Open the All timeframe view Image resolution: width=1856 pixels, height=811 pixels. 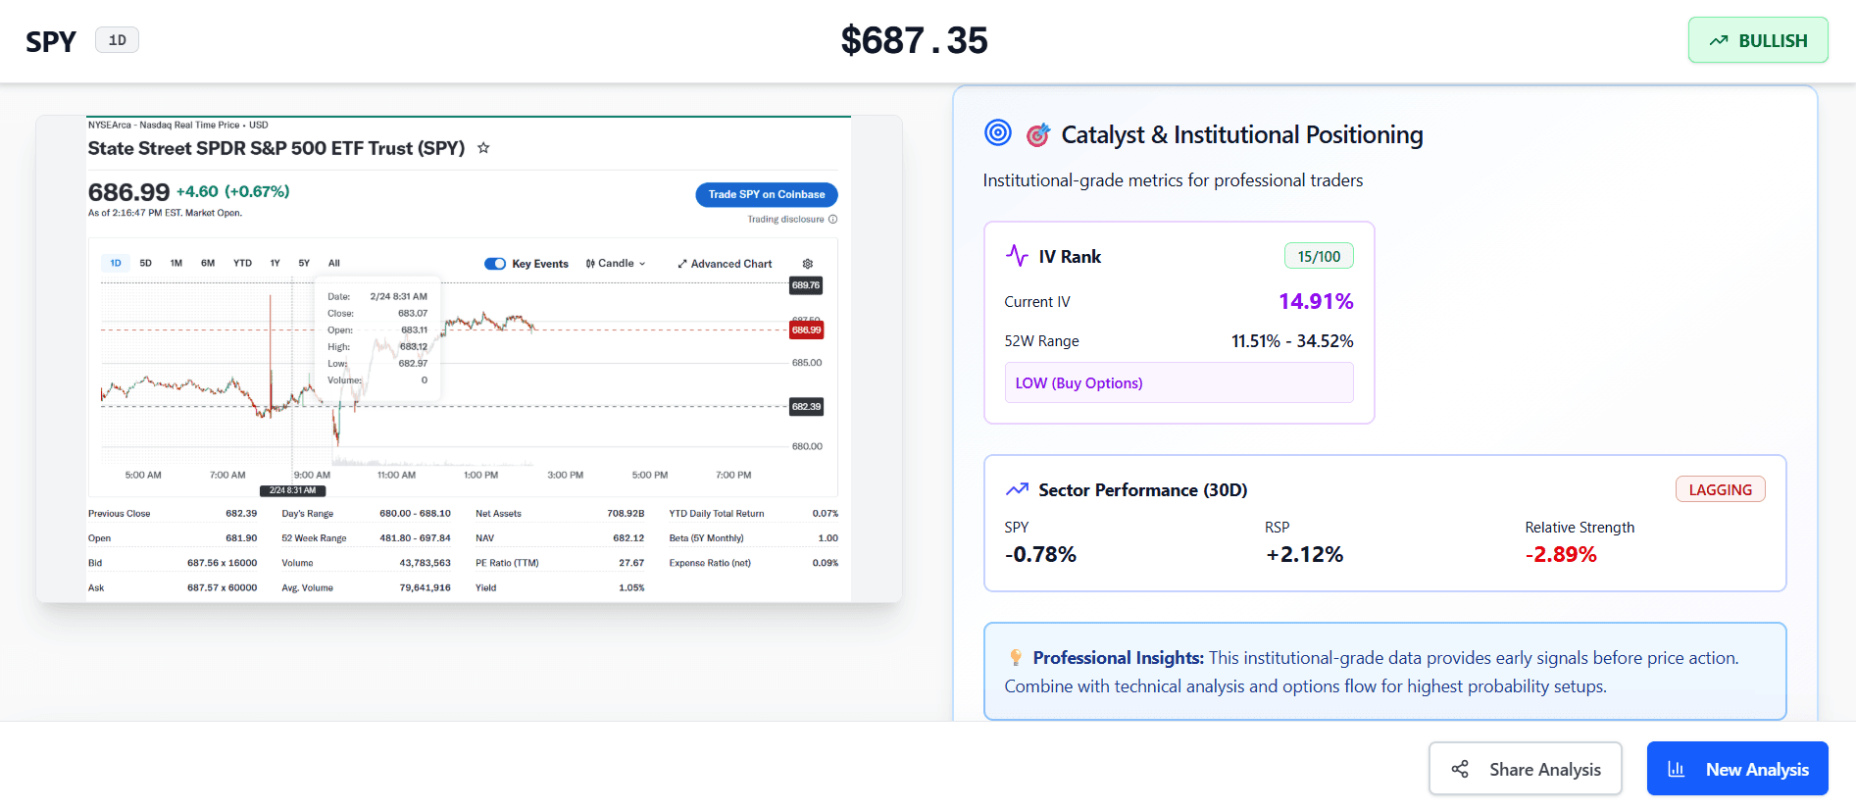tap(333, 263)
